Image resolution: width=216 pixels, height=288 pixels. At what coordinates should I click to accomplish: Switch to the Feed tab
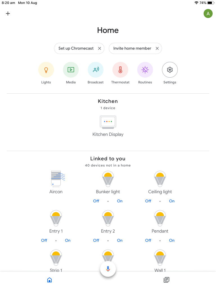(x=166, y=280)
